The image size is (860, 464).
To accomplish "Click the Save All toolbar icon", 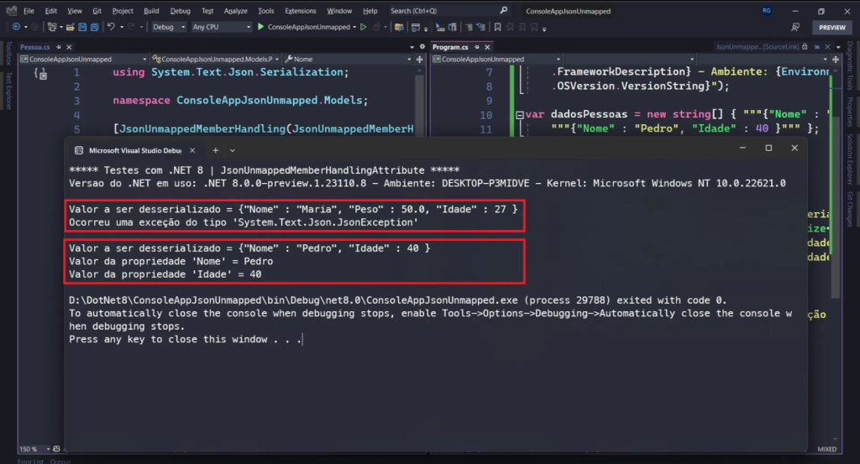I will pyautogui.click(x=94, y=27).
